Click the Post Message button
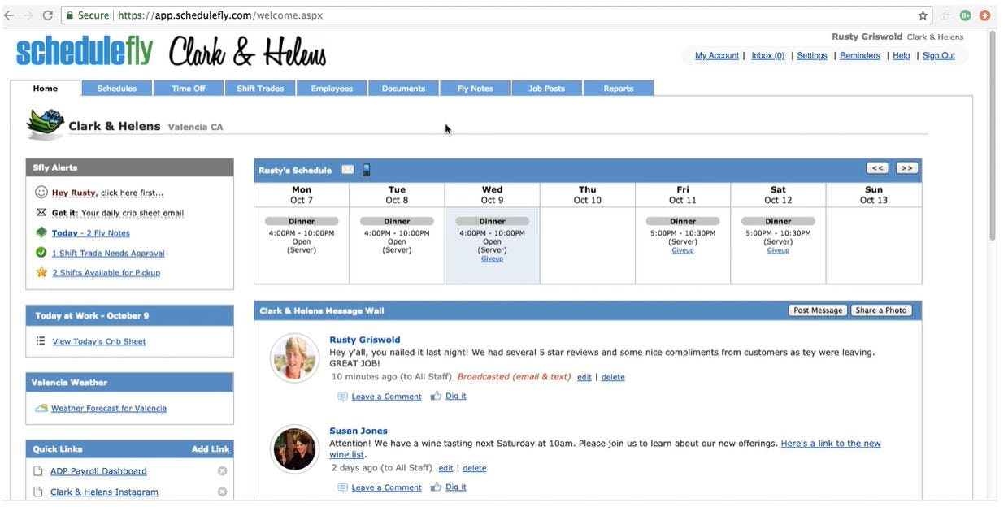This screenshot has width=1008, height=507. [x=818, y=310]
